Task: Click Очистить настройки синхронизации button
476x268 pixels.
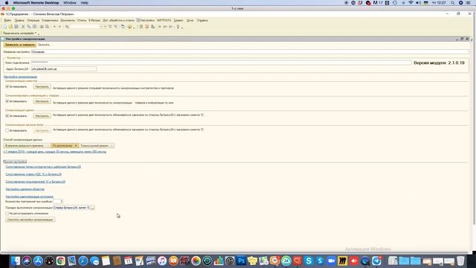Action: click(30, 220)
